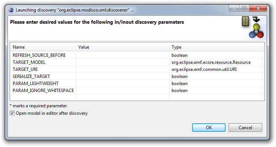Confirm the dialog with OK
The width and height of the screenshot is (276, 147).
[209, 128]
